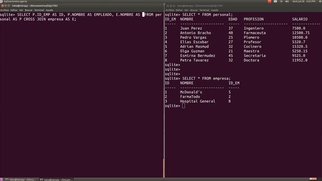Open the keyboard indicator in top panel

275,2
